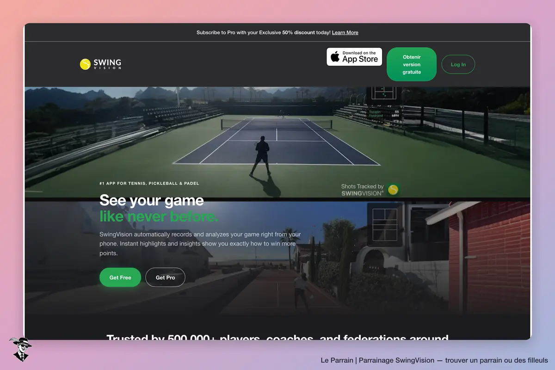Click the Obtenir version gratuite button
Viewport: 555px width, 370px height.
click(x=412, y=64)
